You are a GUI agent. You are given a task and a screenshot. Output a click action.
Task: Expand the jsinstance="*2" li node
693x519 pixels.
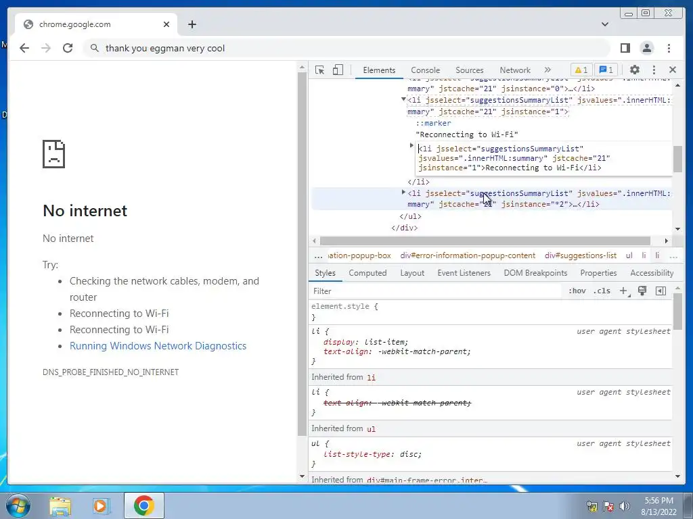(x=403, y=192)
